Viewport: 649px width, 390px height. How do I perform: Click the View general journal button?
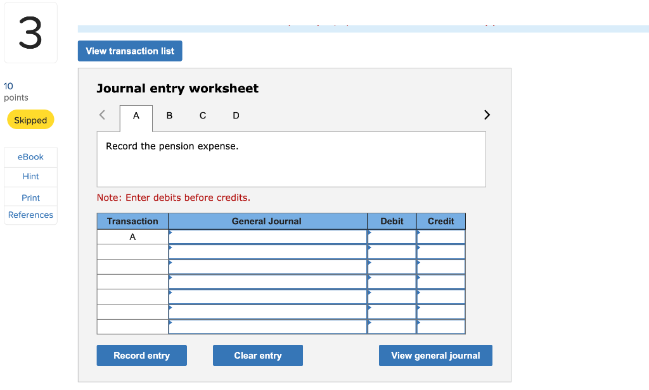pyautogui.click(x=435, y=356)
